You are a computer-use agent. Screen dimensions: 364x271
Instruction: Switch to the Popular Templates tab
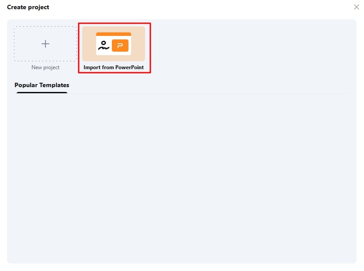[42, 85]
